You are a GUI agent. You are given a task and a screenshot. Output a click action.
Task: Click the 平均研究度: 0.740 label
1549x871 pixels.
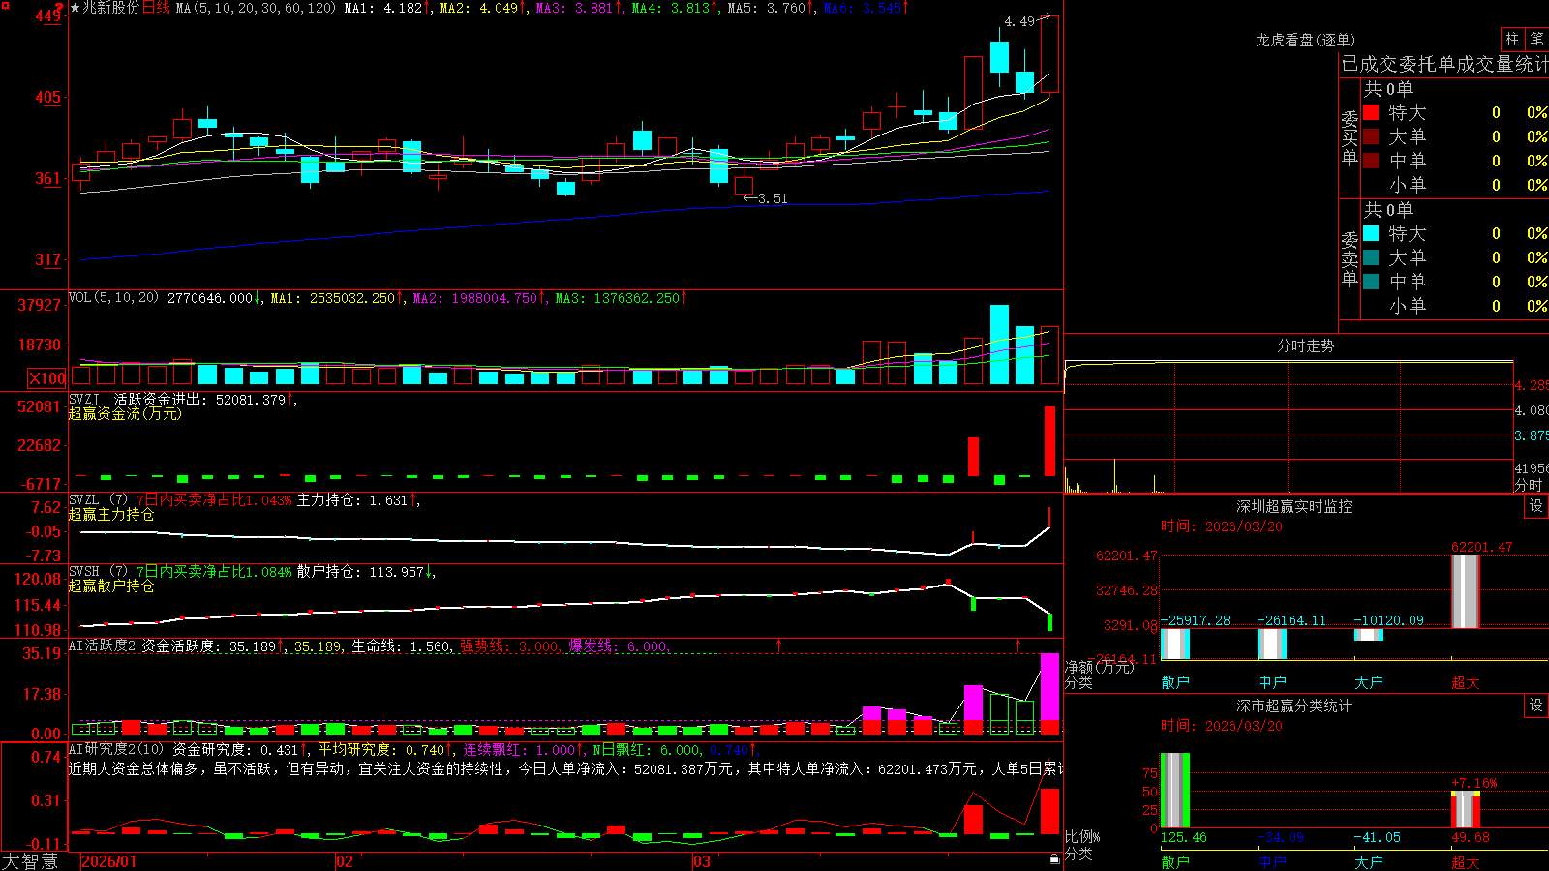(x=380, y=749)
